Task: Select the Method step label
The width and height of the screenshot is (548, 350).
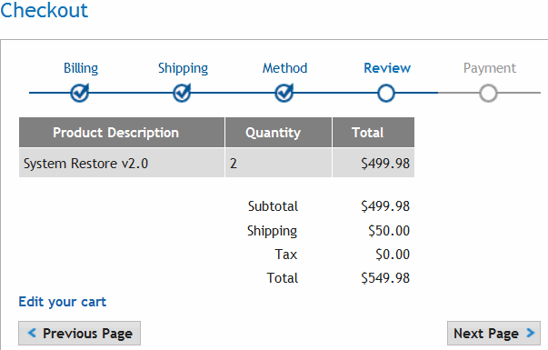Action: pos(284,68)
